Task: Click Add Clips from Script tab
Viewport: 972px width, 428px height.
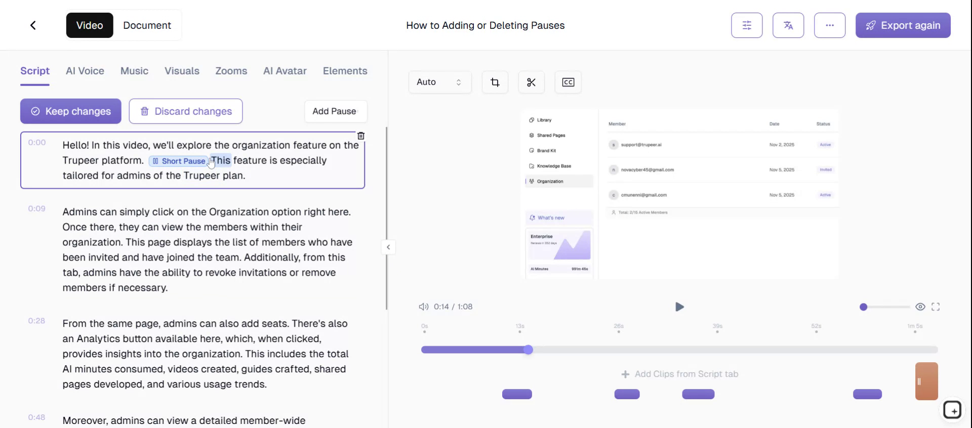Action: point(679,374)
